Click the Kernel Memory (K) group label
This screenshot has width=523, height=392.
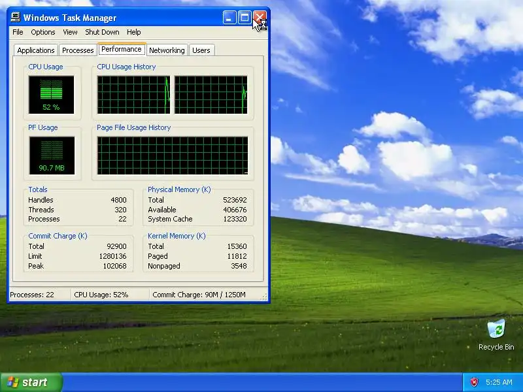177,236
